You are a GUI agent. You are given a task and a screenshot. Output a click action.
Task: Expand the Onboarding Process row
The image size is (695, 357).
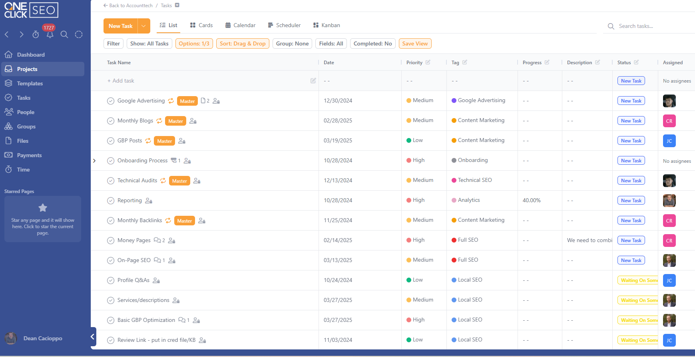[94, 161]
